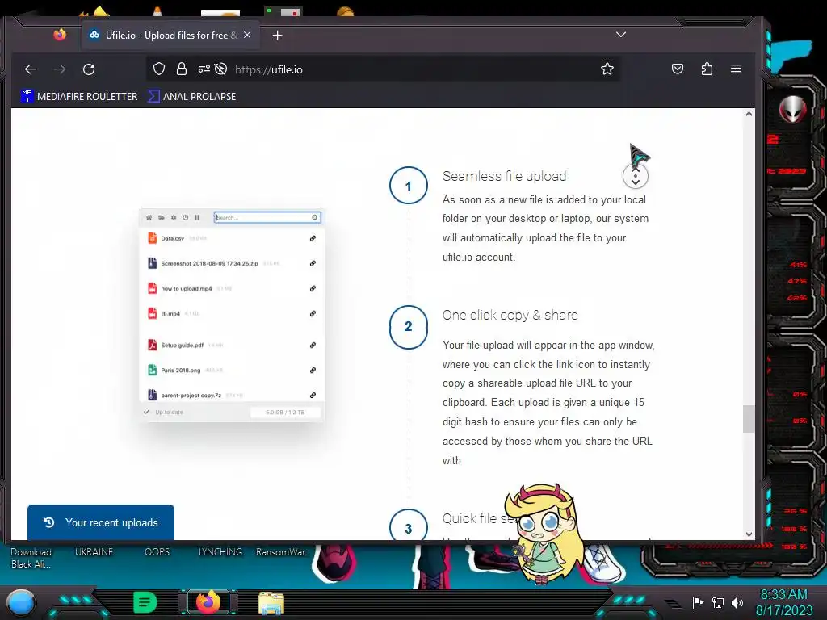This screenshot has width=827, height=620.
Task: Click the Seamless file upload heading
Action: (x=504, y=176)
